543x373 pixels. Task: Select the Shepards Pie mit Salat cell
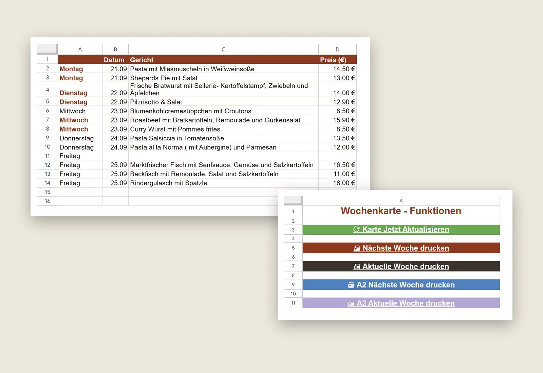(223, 78)
